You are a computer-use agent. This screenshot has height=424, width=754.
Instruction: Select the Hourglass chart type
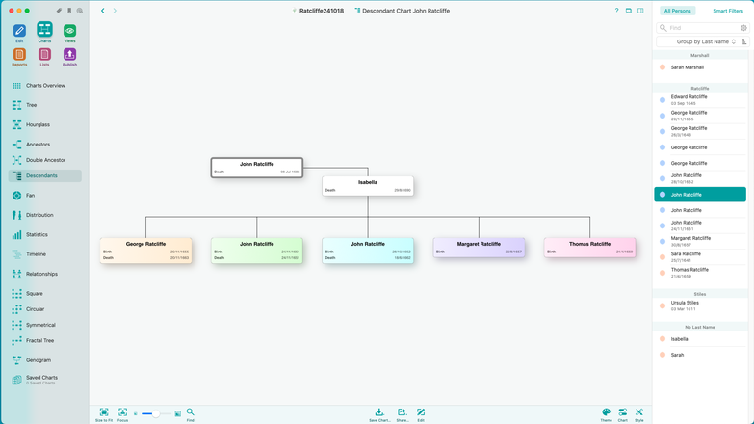[44, 124]
